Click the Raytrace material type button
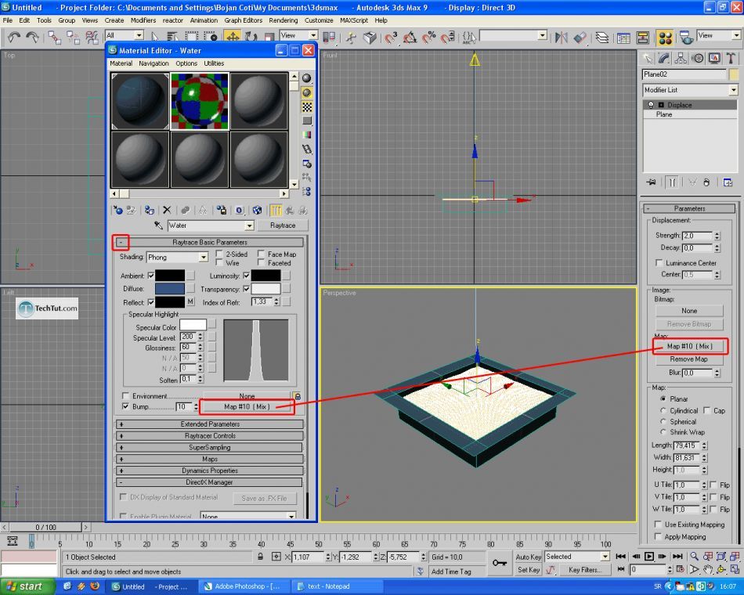 [283, 225]
